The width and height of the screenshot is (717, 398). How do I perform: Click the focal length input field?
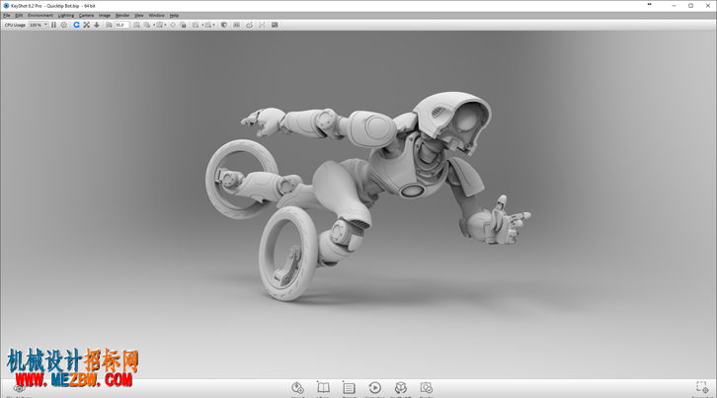pos(121,25)
